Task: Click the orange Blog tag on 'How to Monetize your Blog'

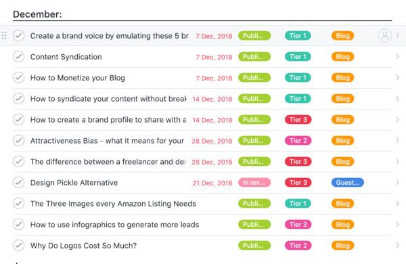Action: [342, 78]
